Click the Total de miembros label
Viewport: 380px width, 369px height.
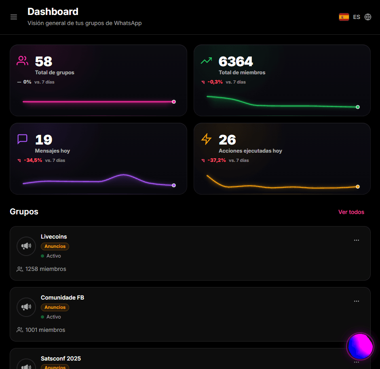242,73
